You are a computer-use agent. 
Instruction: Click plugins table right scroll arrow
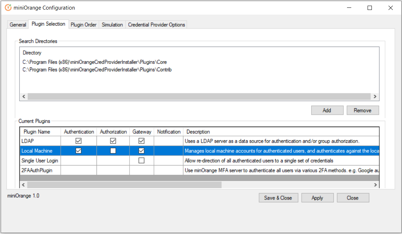pyautogui.click(x=375, y=185)
